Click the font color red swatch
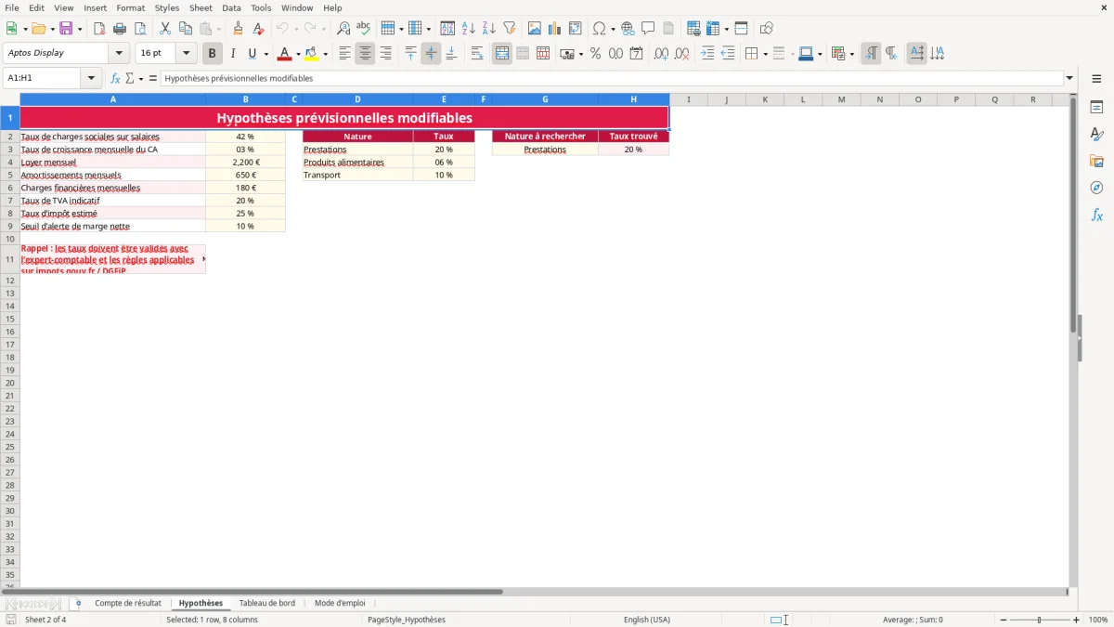The image size is (1114, 627). click(x=284, y=53)
